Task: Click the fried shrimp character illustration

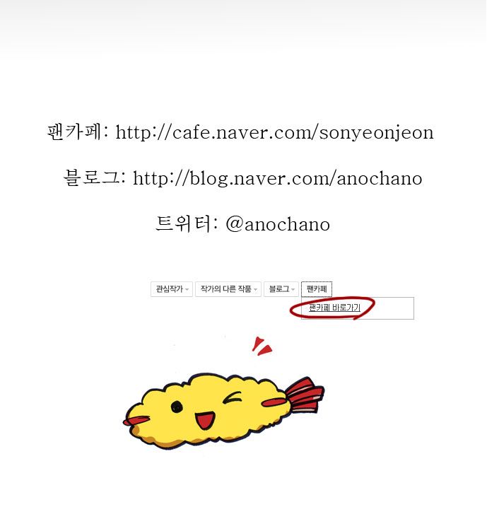Action: 223,412
